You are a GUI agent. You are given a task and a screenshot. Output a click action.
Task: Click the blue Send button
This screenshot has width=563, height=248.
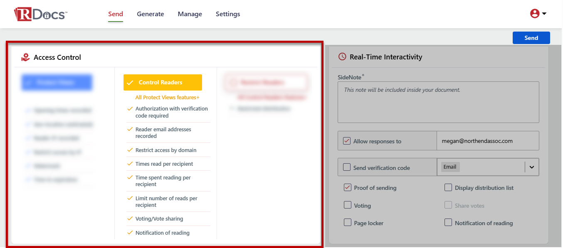531,38
